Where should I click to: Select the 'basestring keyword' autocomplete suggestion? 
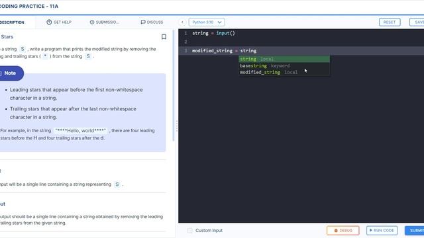(284, 65)
